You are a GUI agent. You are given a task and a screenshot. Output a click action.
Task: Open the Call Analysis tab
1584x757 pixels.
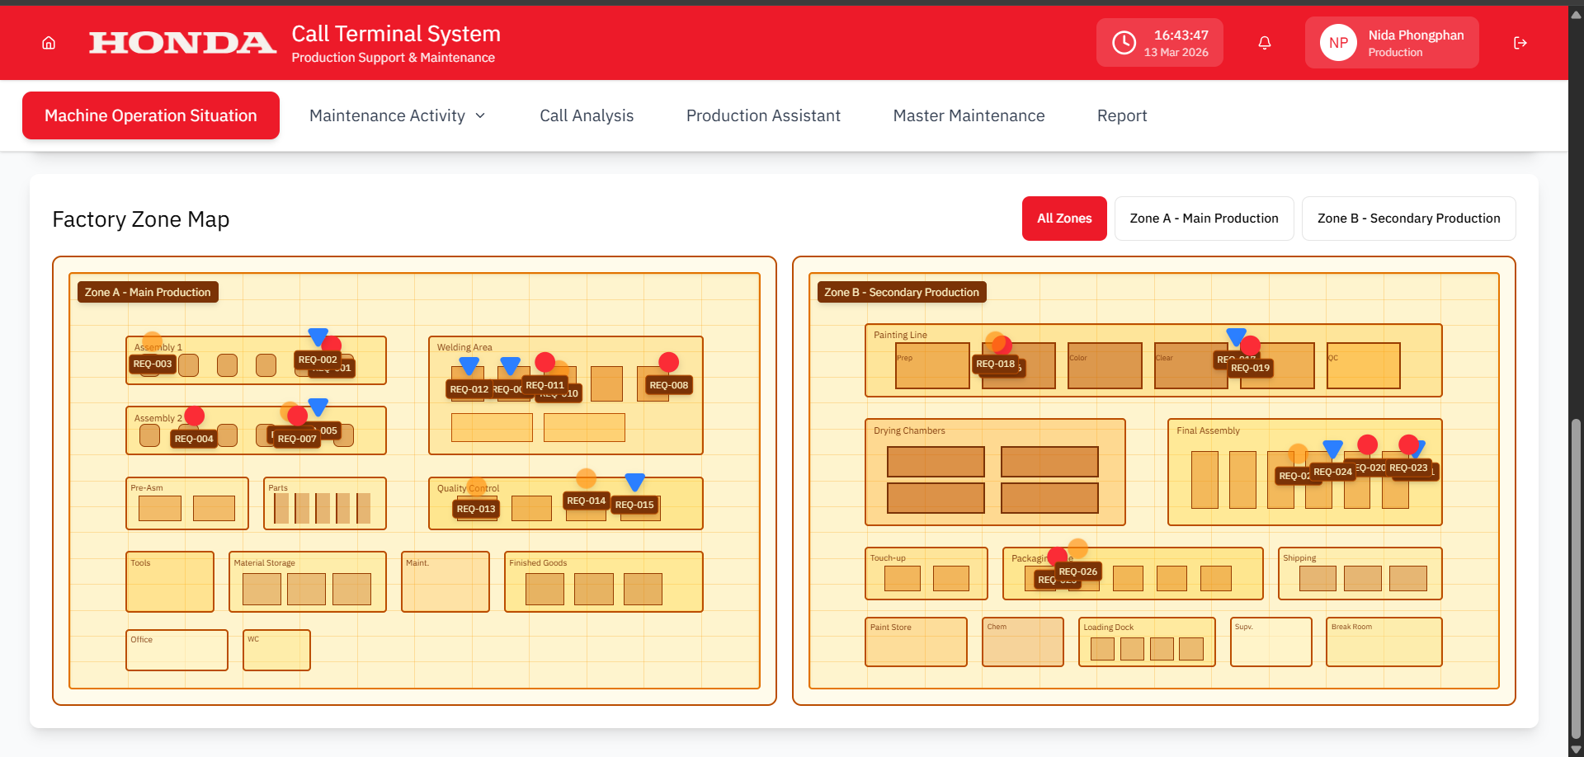tap(587, 116)
